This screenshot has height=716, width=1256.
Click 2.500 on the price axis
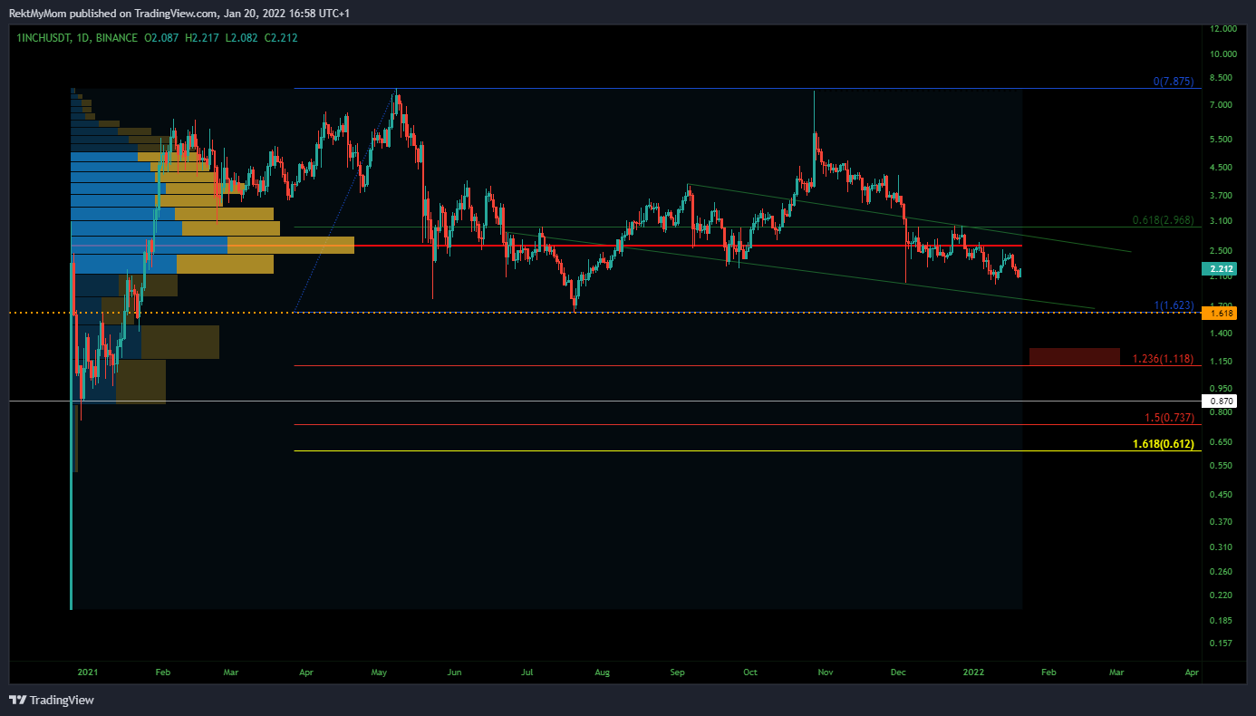tap(1222, 251)
